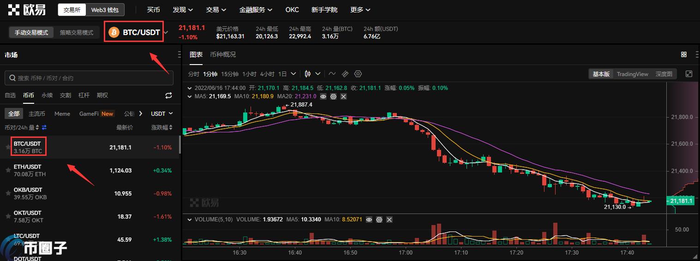Viewport: 700px width, 261px height.
Task: Remove the VOLUME indicator with its X
Action: coord(389,220)
